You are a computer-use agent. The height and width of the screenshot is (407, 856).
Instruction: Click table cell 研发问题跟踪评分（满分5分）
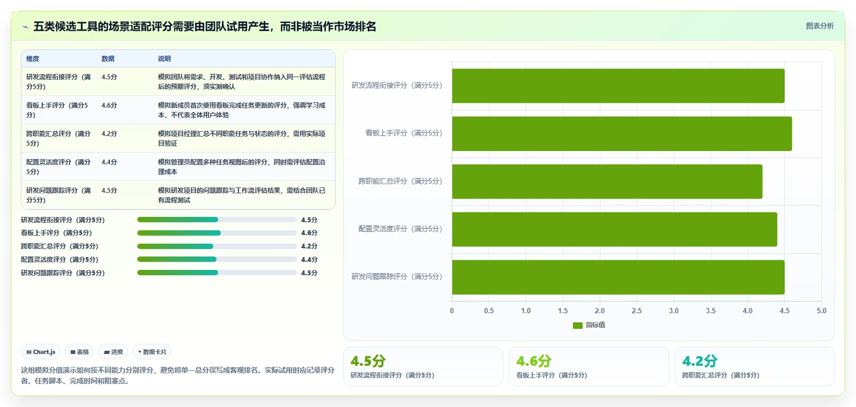coord(59,195)
